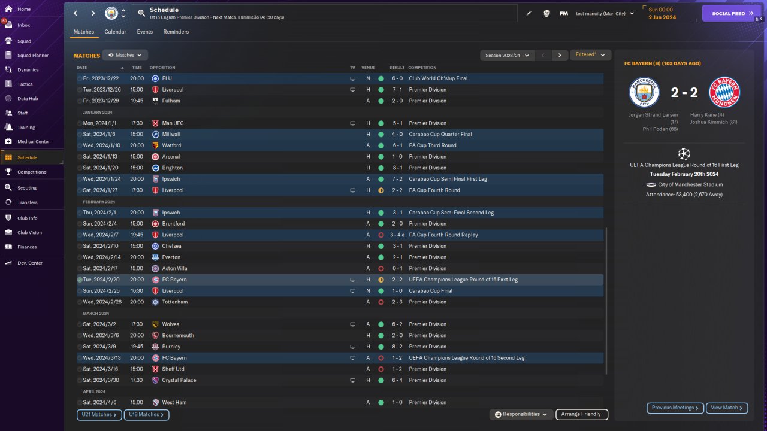Click the FC Bayern crest in match panel
The image size is (767, 431).
pyautogui.click(x=724, y=92)
